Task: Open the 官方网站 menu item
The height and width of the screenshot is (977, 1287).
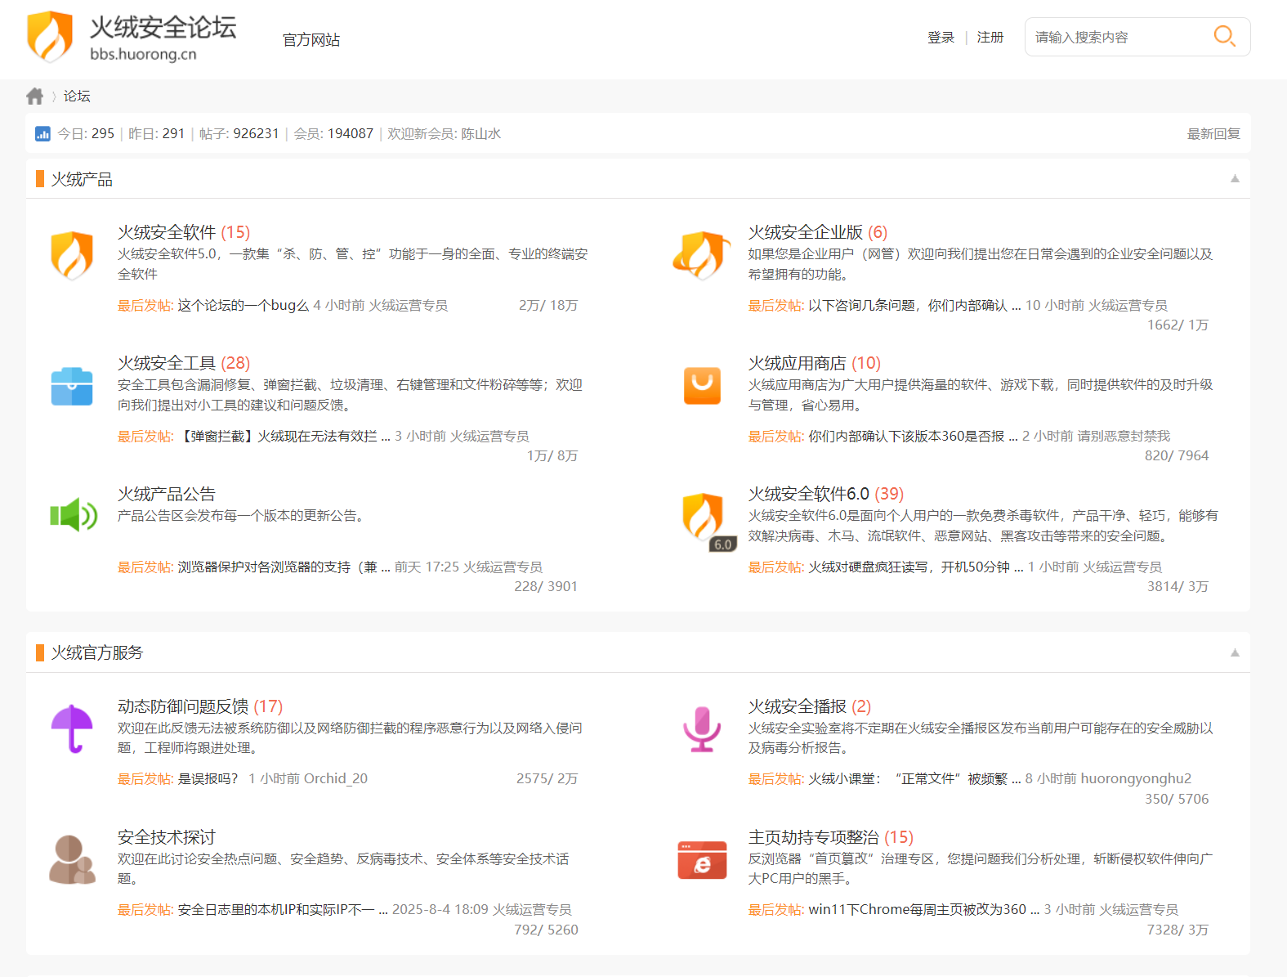Action: point(311,40)
